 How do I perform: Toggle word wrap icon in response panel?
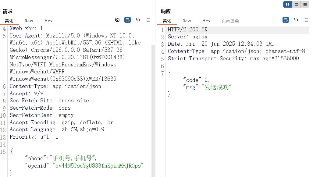(286, 20)
